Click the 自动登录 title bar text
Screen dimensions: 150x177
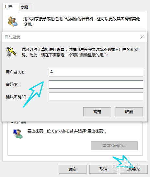coord(12,37)
